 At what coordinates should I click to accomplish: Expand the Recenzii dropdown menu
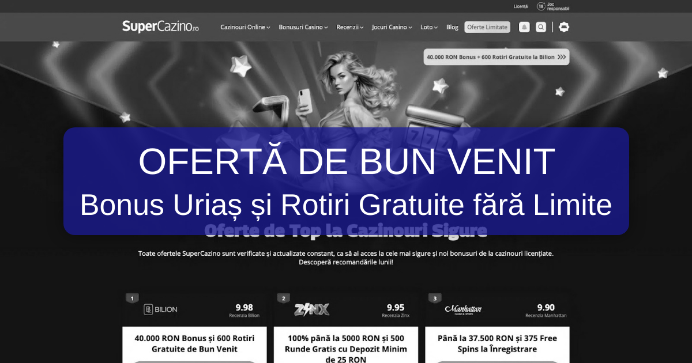pyautogui.click(x=350, y=27)
